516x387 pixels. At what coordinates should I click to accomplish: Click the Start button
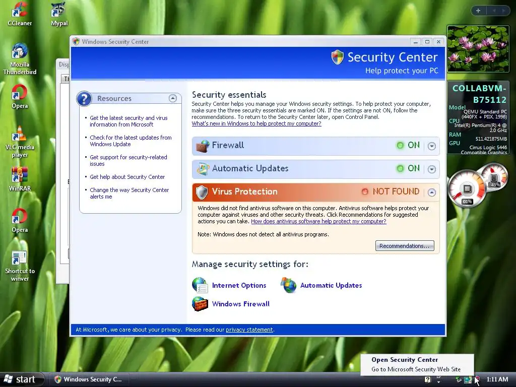click(x=22, y=379)
